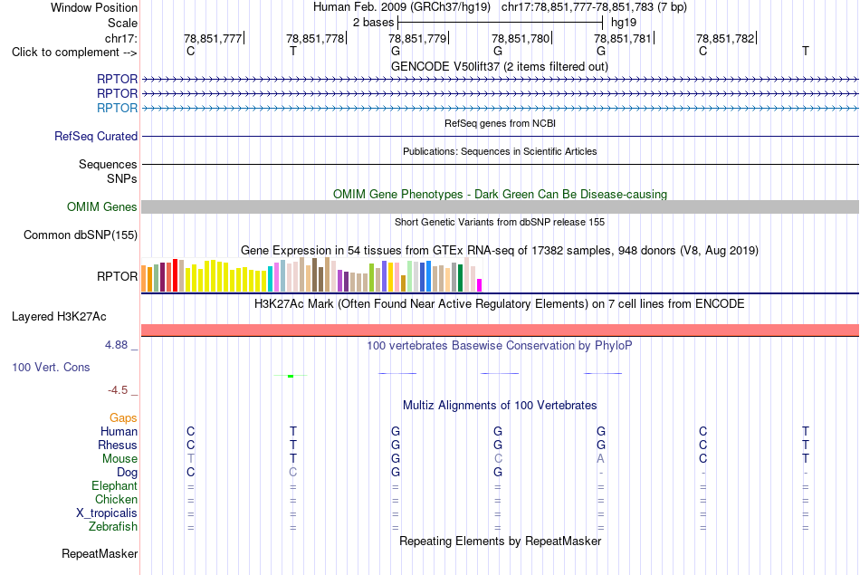The height and width of the screenshot is (575, 860).
Task: Open the H3K27Ac Mark ENCODE track title
Action: (x=500, y=304)
